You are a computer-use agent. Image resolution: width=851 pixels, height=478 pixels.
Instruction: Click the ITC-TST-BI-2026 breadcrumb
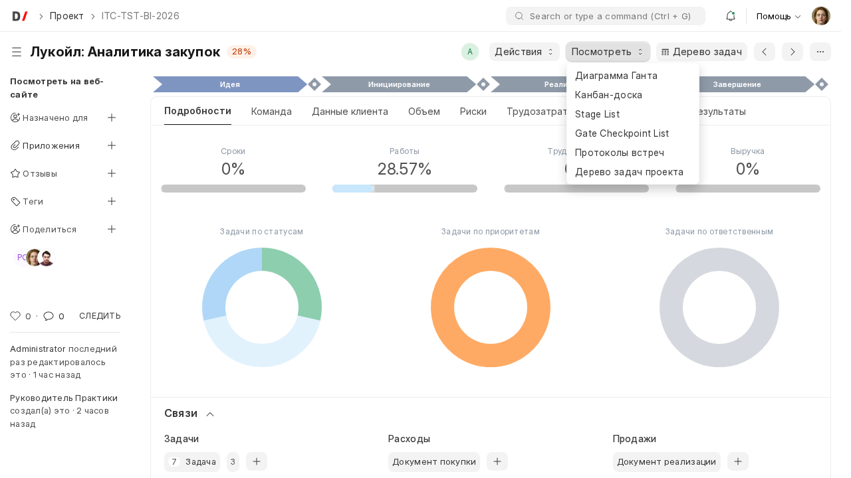pyautogui.click(x=140, y=16)
